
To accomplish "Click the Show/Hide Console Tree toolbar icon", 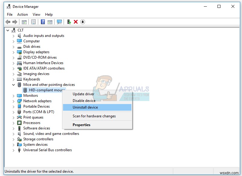I will point(24,22).
